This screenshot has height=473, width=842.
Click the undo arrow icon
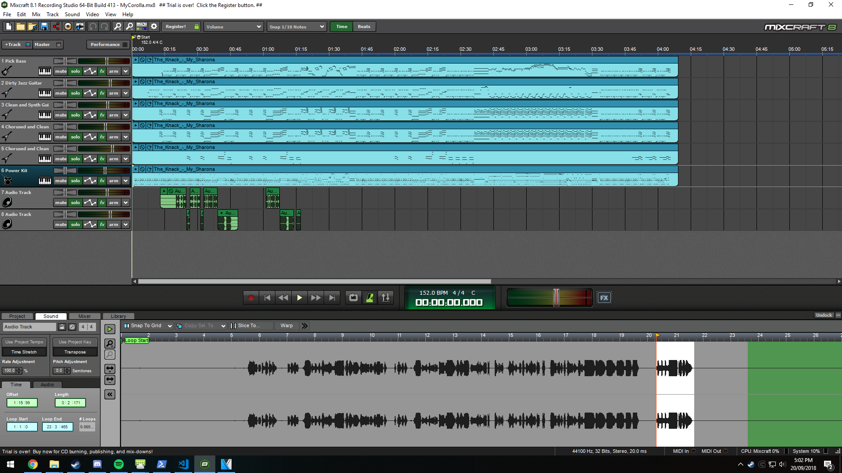point(93,27)
